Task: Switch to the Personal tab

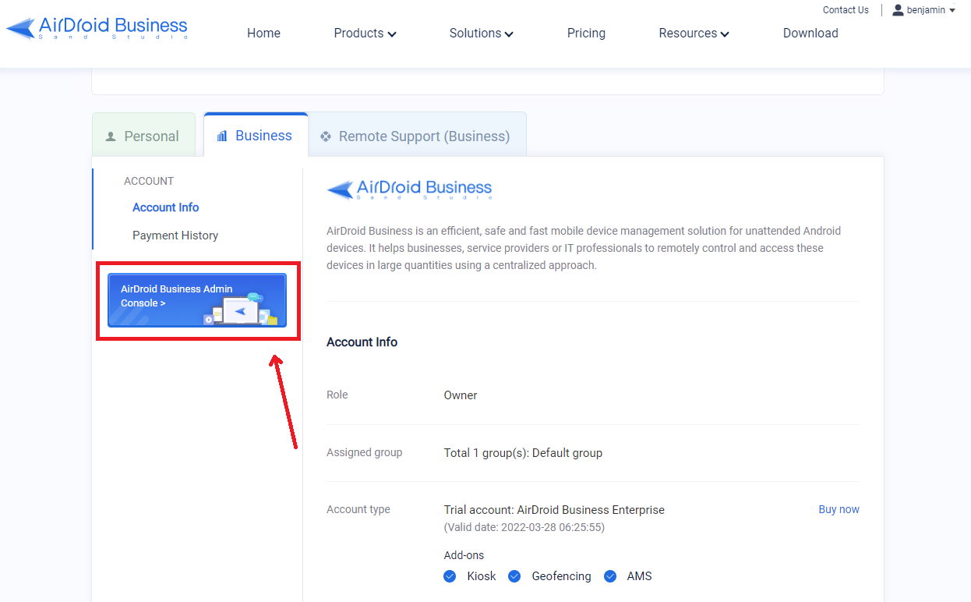Action: tap(143, 135)
